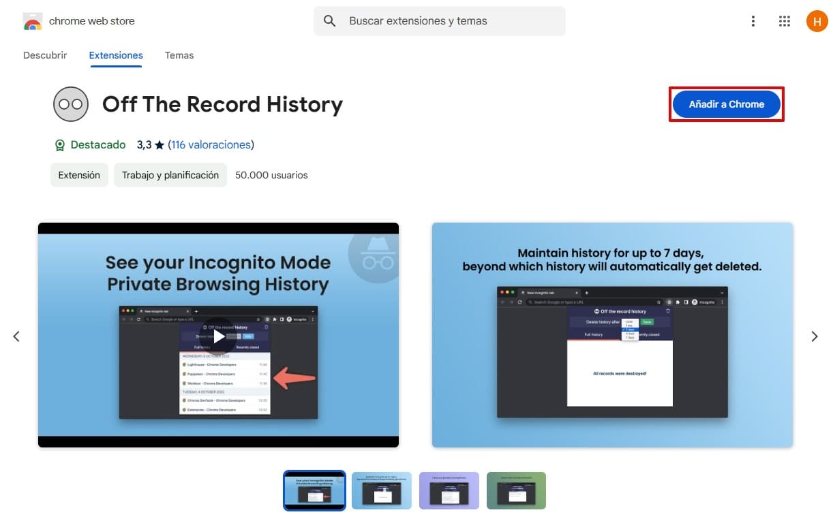Click Añadir a Chrome button
833x523 pixels.
[x=727, y=104]
